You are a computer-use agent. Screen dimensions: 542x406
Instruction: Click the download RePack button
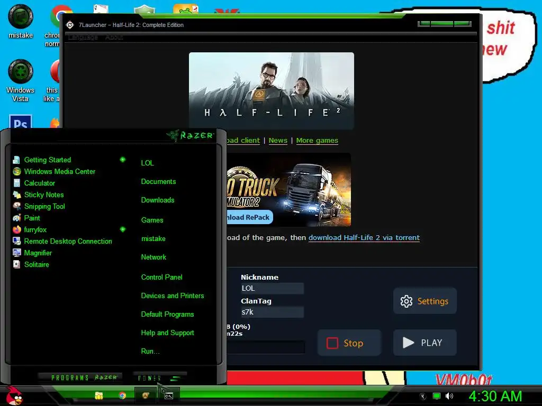click(x=250, y=217)
